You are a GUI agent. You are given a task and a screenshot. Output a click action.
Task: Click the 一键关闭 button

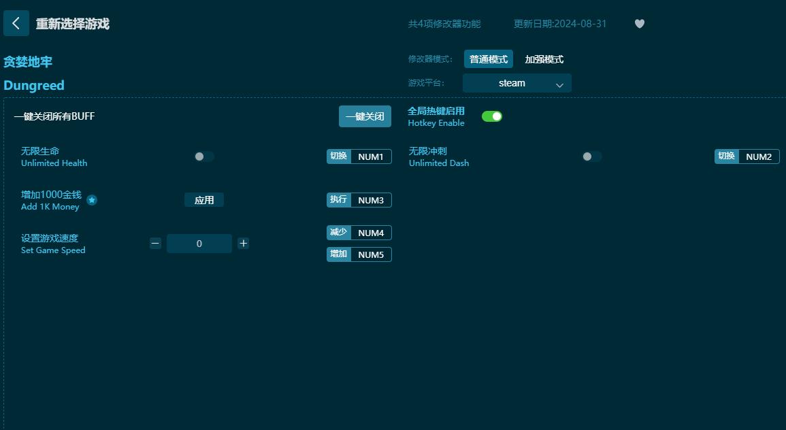coord(365,116)
